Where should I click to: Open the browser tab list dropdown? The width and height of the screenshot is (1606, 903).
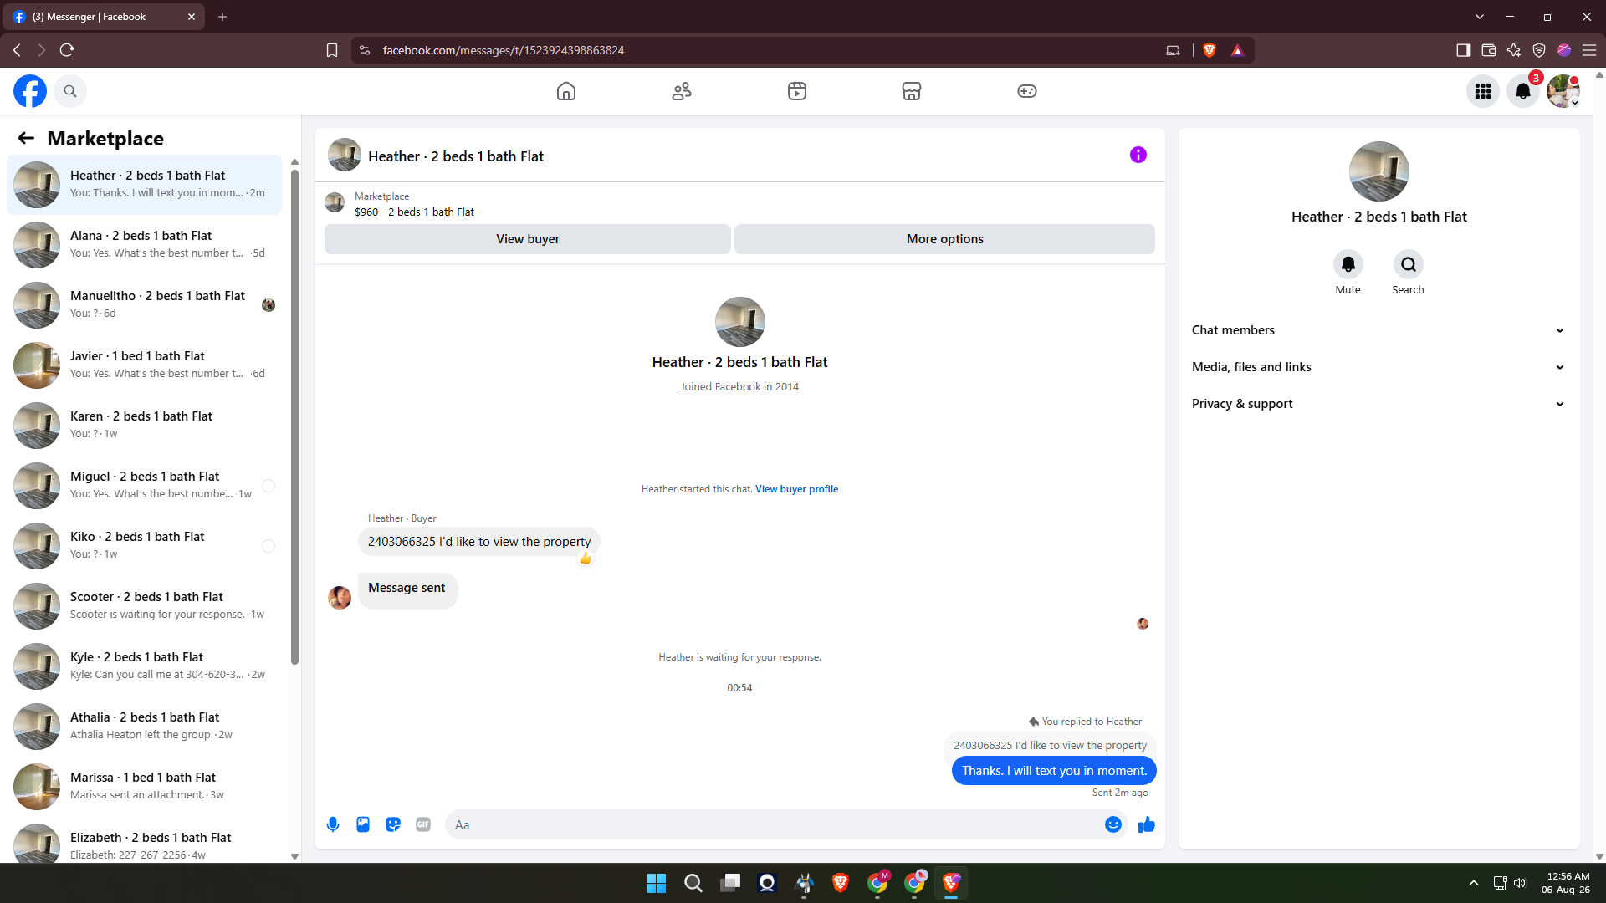tap(1480, 17)
